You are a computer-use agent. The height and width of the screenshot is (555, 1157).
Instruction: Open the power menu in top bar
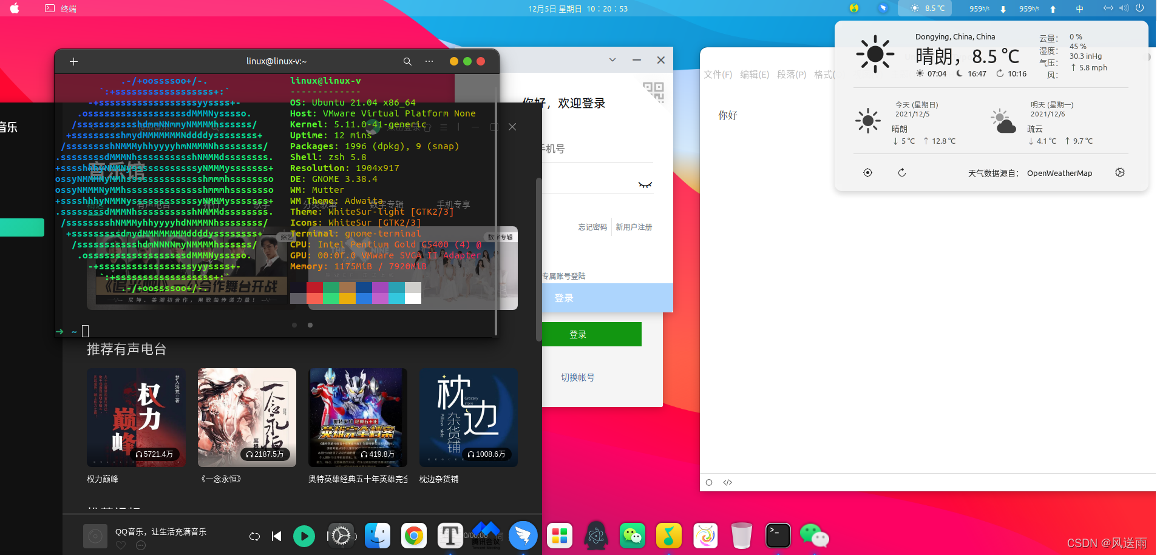(x=1140, y=8)
